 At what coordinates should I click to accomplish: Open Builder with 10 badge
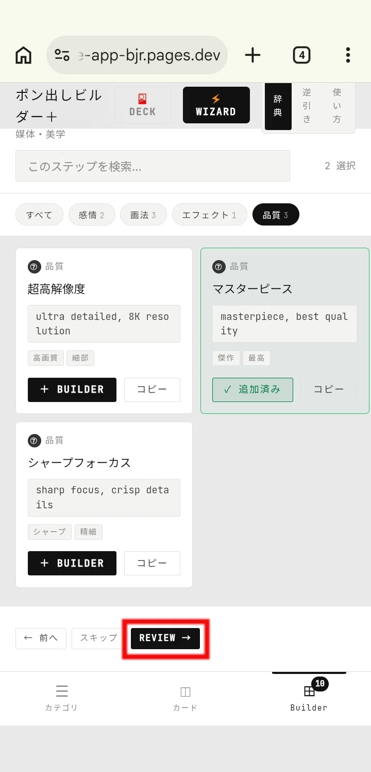click(x=309, y=698)
